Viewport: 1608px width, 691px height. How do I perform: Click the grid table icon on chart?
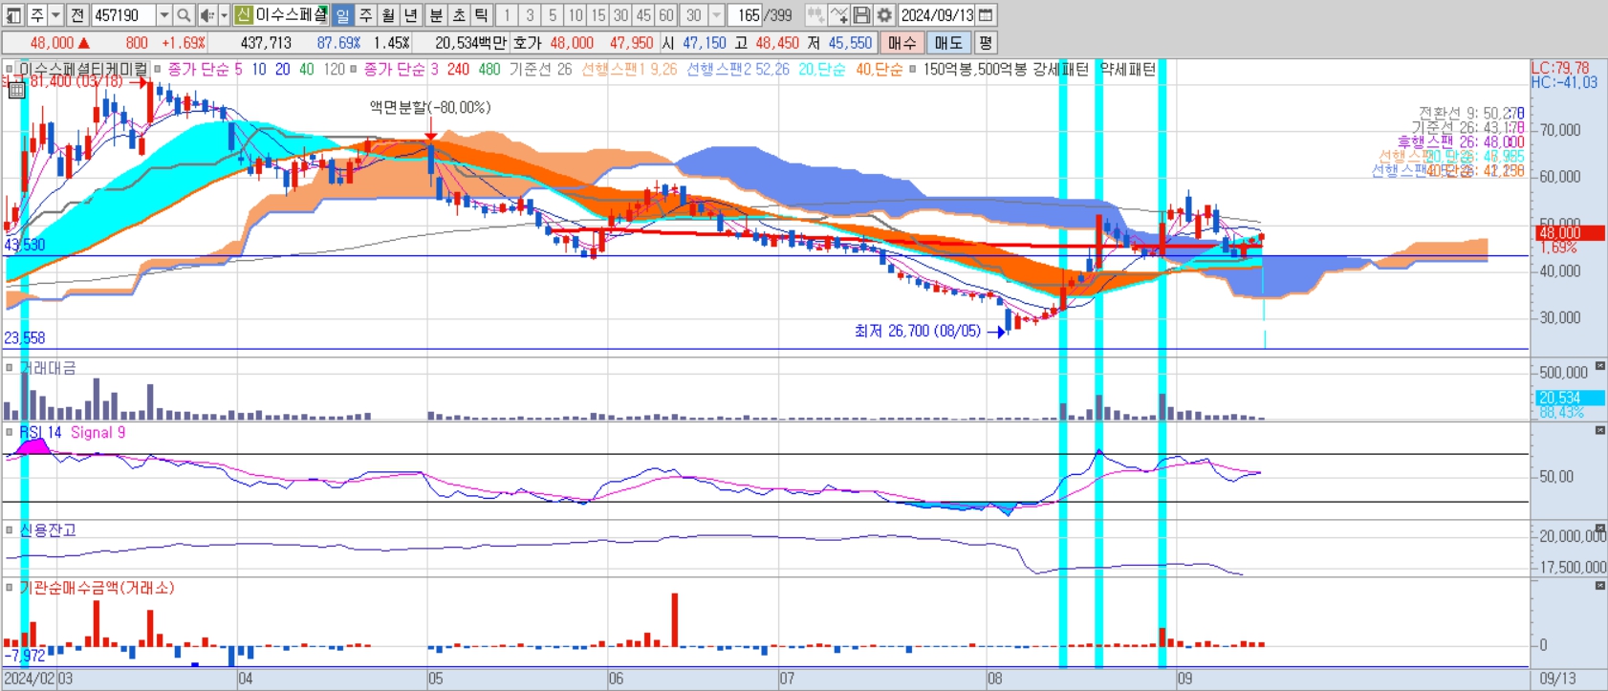point(16,90)
